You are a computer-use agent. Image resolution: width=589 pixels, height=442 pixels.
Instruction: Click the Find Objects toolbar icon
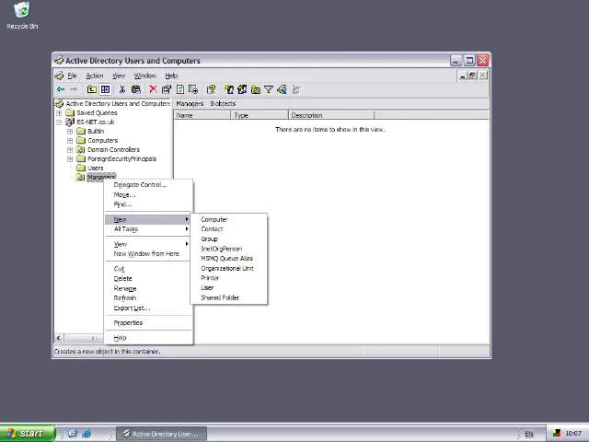[282, 89]
